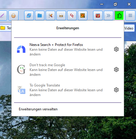Screen dimensions: 136x139
Task: Open the blue folder toolbar button
Action: click(x=40, y=16)
